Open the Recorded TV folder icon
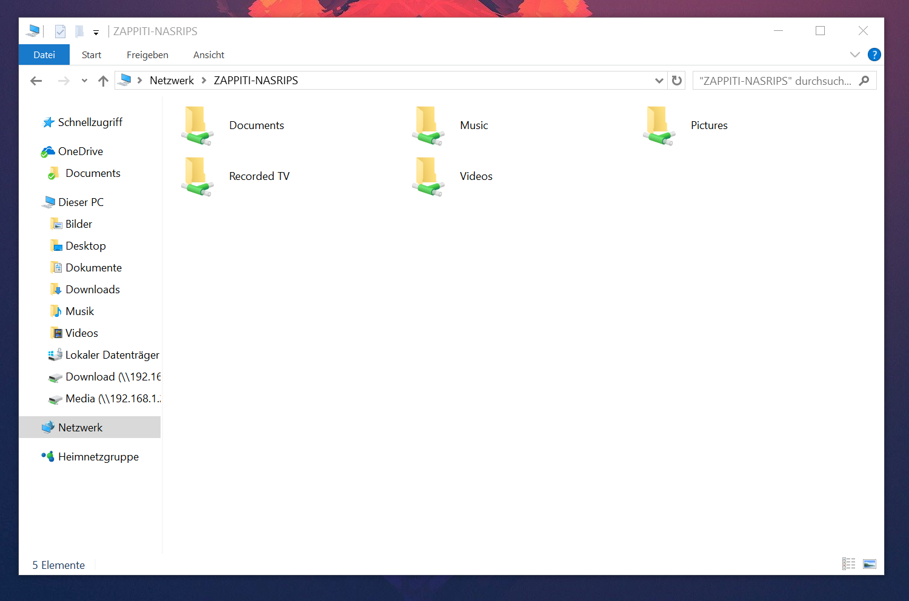Viewport: 909px width, 601px height. tap(197, 177)
